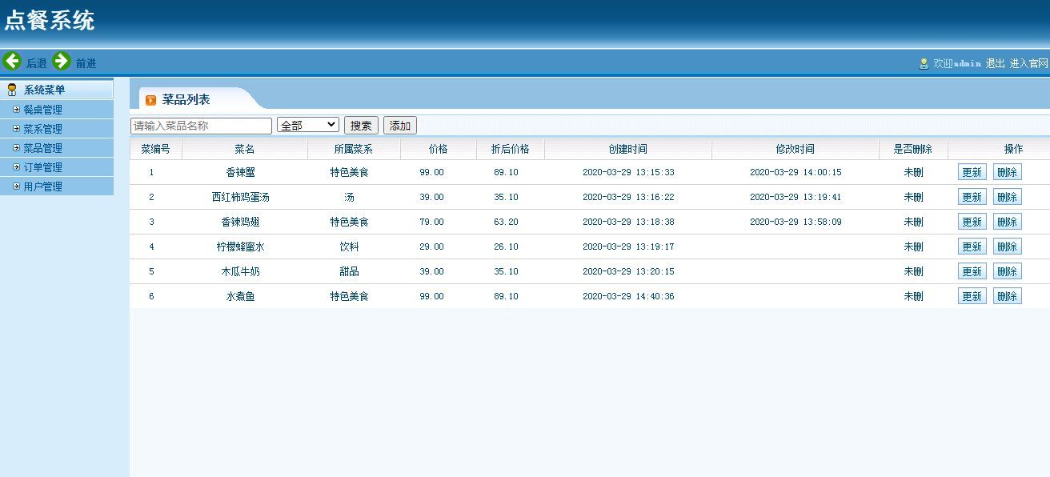Click 更新 for 香辣鸡翅
Image resolution: width=1050 pixels, height=477 pixels.
pos(972,222)
